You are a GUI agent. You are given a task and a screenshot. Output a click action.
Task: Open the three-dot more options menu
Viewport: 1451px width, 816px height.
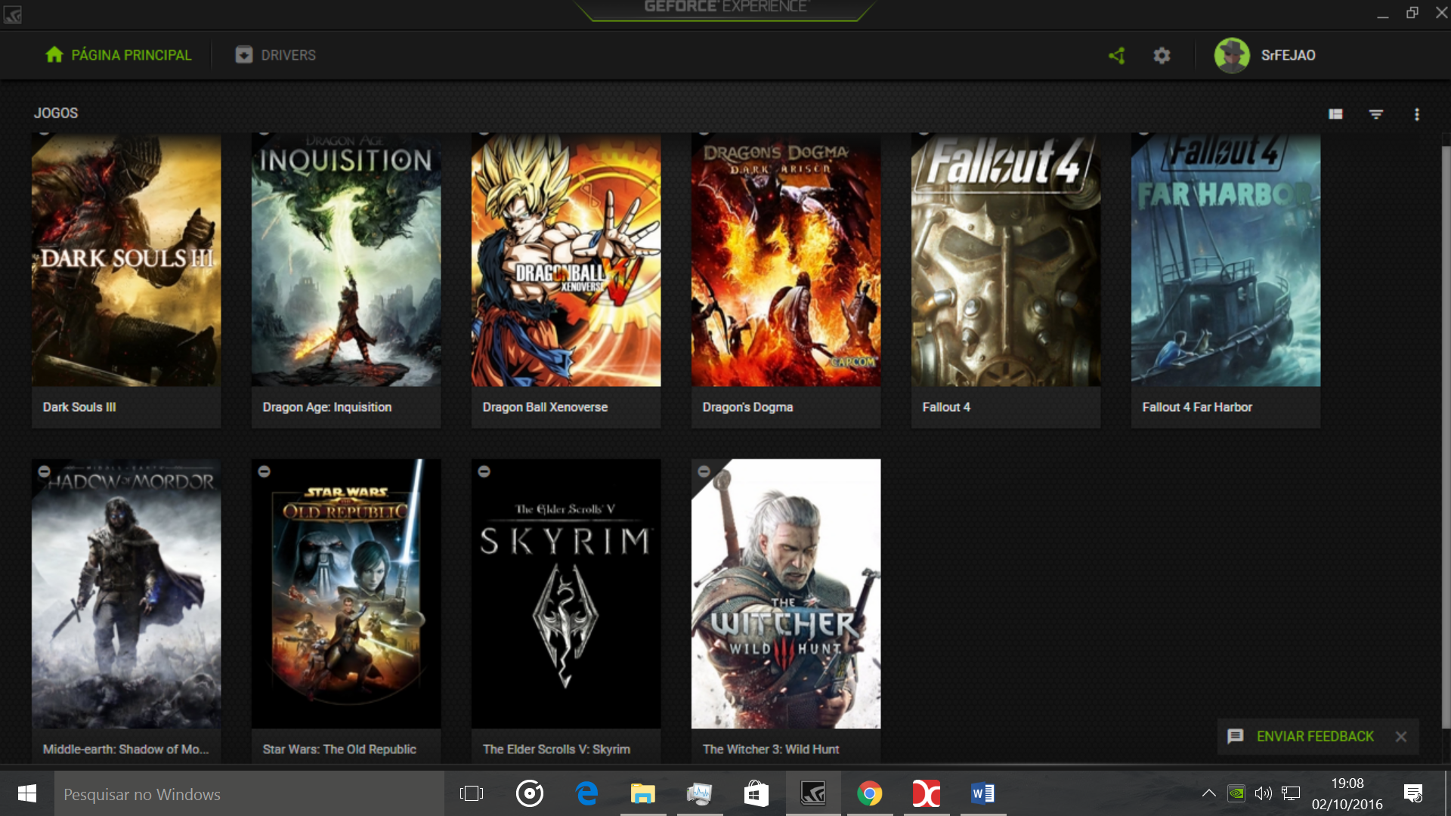tap(1417, 114)
